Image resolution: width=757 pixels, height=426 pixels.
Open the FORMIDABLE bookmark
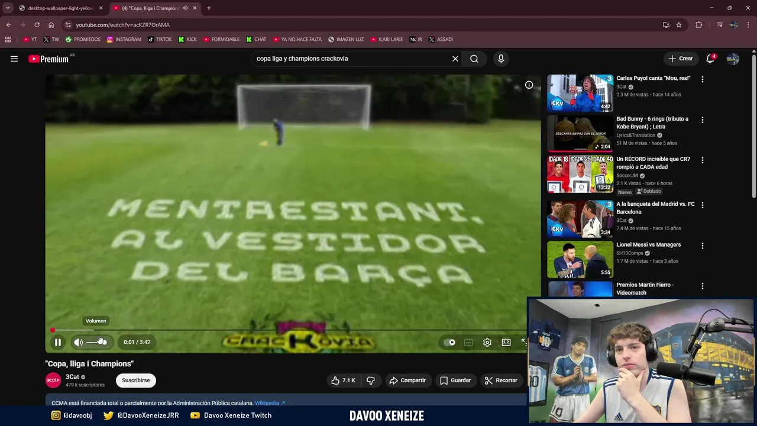(221, 40)
